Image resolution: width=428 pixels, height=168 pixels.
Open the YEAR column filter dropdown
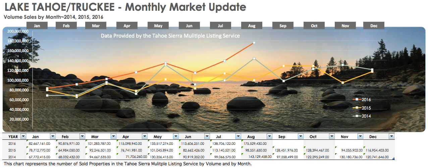pyautogui.click(x=23, y=136)
